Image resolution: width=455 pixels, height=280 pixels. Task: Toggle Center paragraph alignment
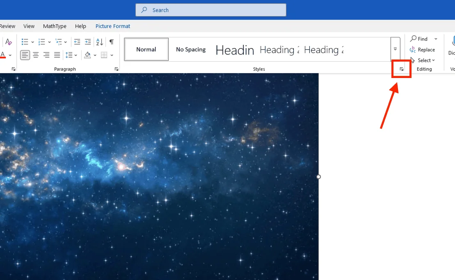(36, 55)
